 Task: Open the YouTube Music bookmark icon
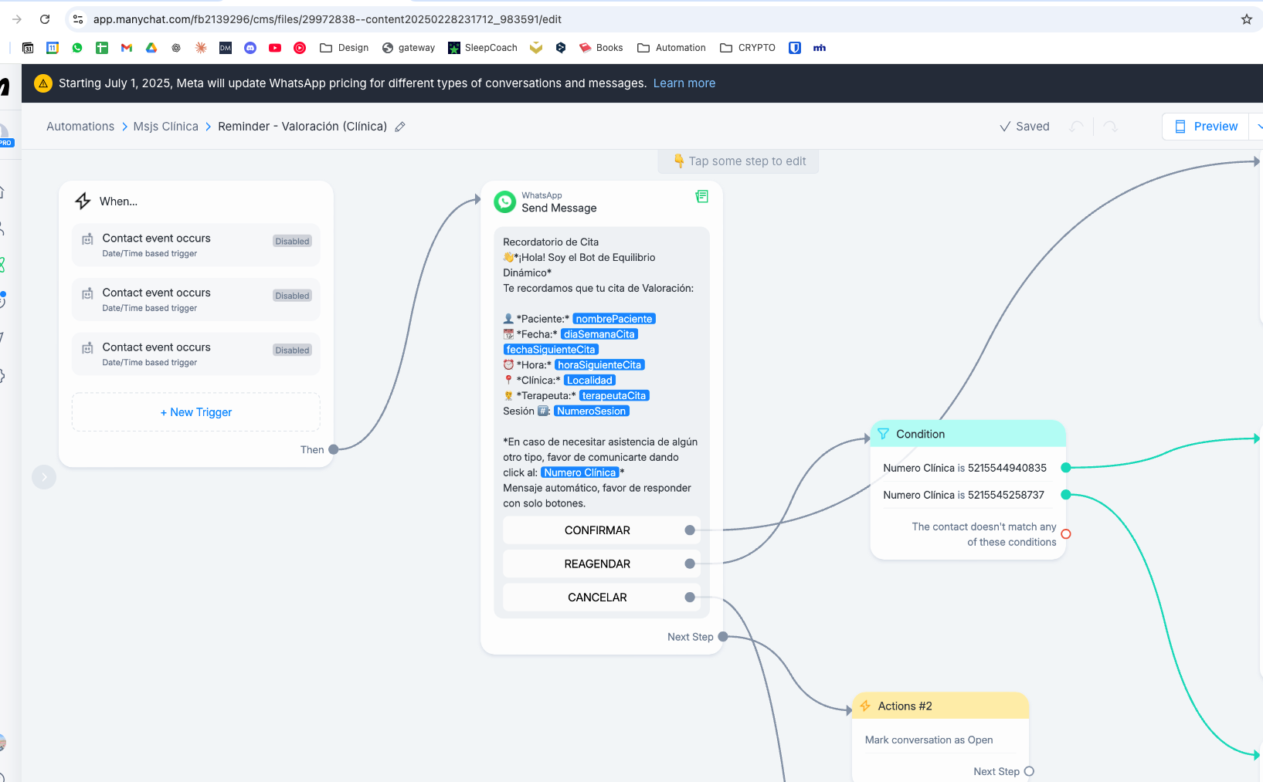pyautogui.click(x=300, y=48)
